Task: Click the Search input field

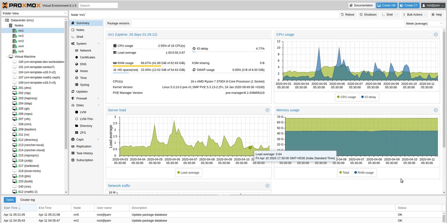Action: (x=98, y=5)
